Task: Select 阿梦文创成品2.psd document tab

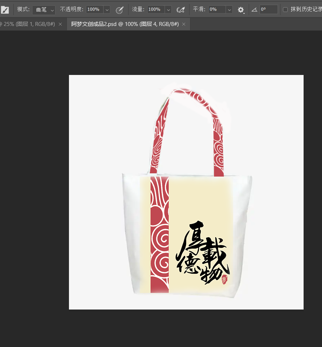Action: pos(125,24)
